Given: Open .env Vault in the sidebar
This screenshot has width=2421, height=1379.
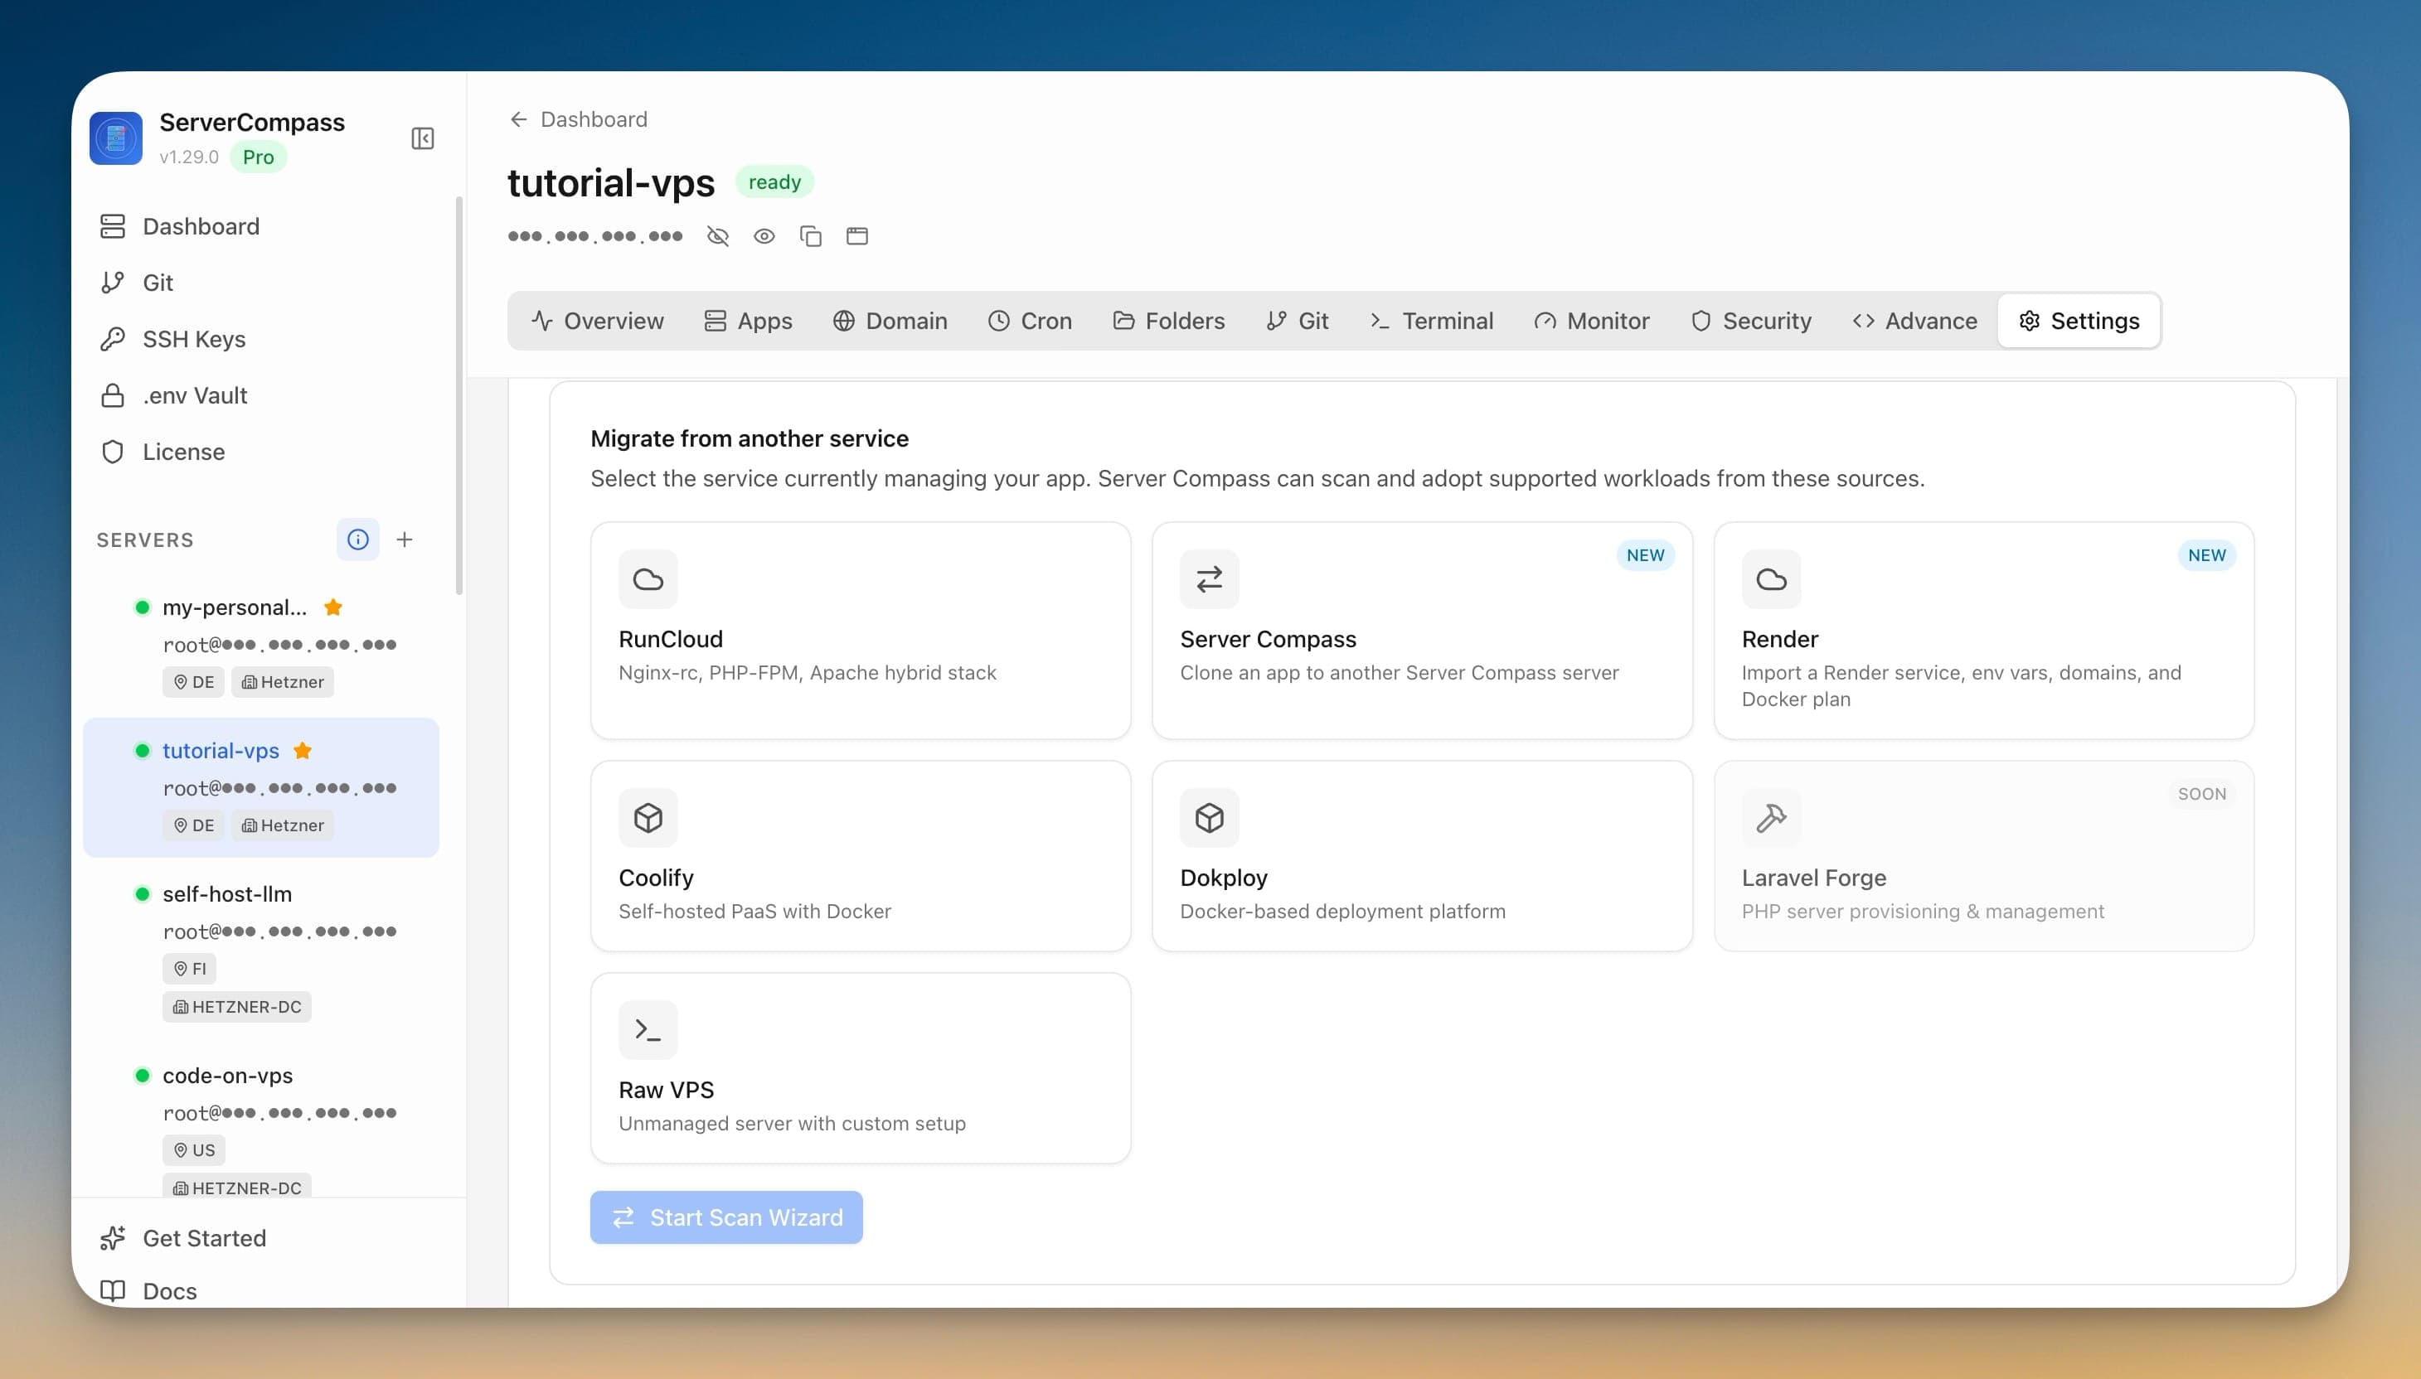Looking at the screenshot, I should pos(173,395).
